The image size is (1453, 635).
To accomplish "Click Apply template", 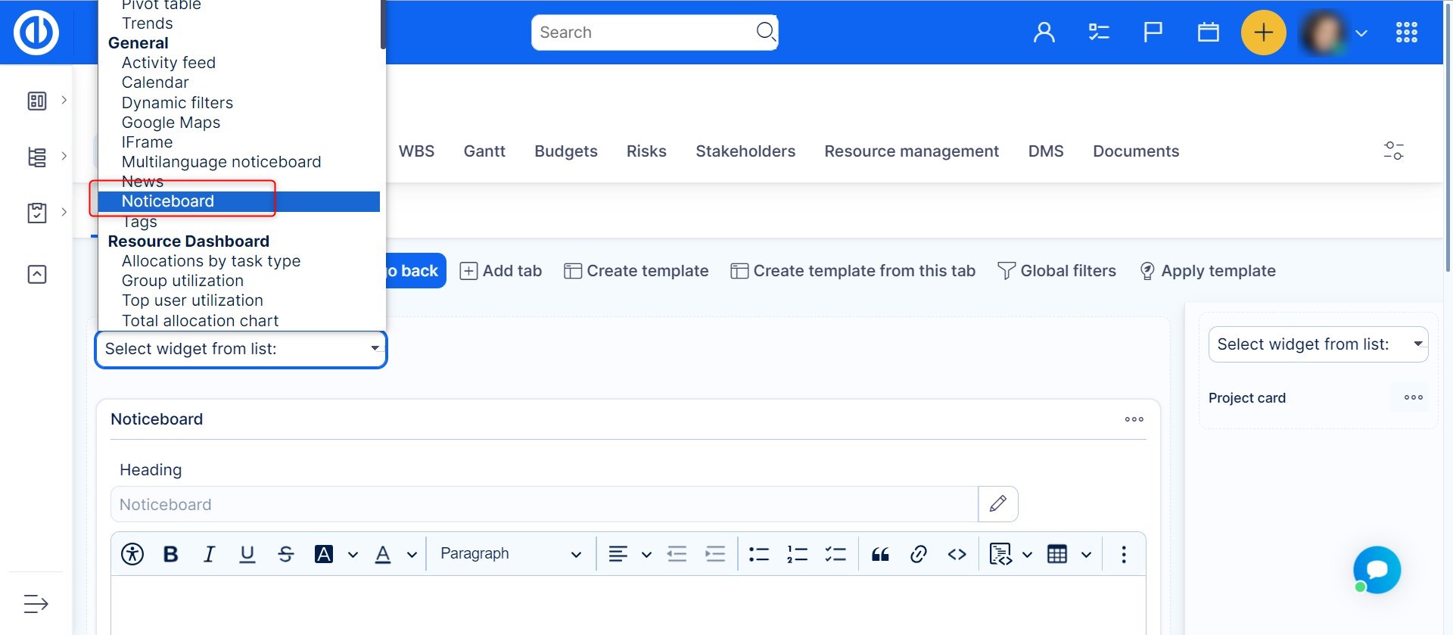I will [x=1208, y=271].
